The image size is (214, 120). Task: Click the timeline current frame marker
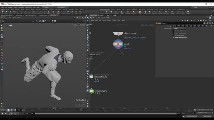click(x=54, y=109)
